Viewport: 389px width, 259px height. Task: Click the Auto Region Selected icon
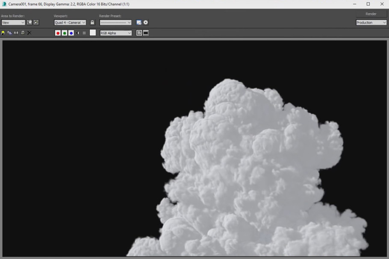36,22
